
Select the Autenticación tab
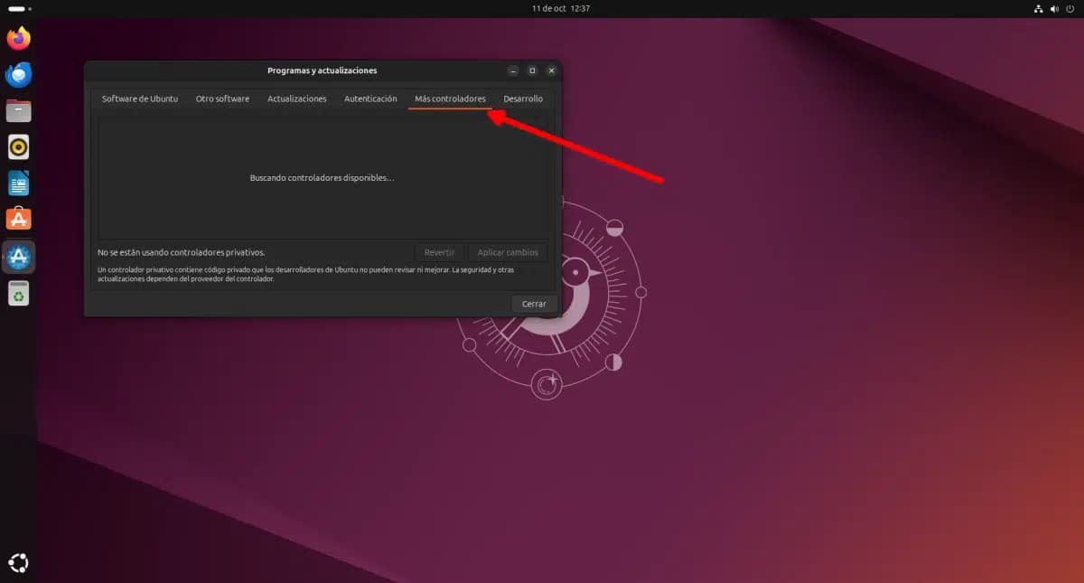coord(370,99)
